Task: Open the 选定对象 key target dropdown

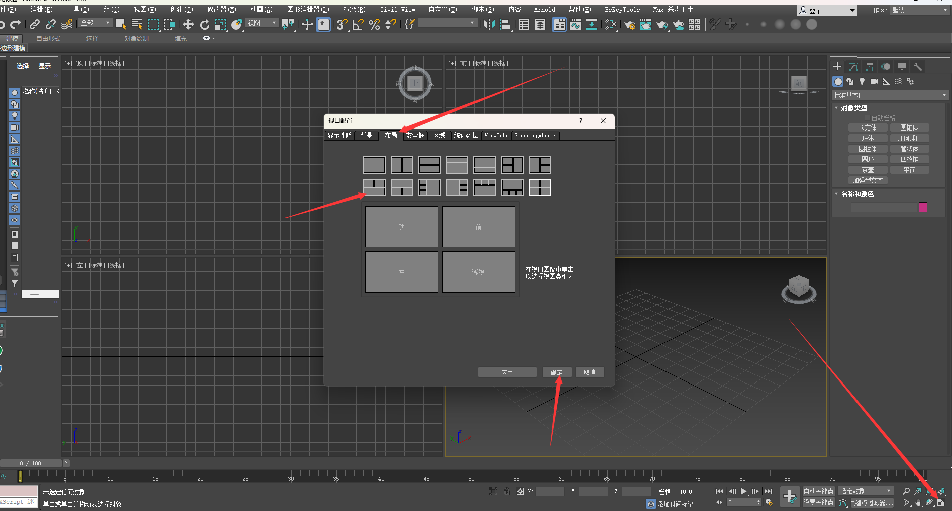Action: (866, 491)
